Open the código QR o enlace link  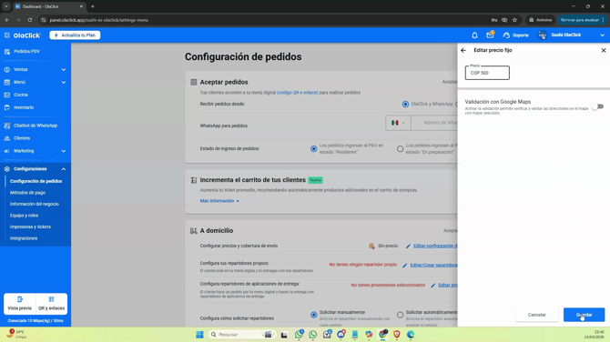coord(297,93)
